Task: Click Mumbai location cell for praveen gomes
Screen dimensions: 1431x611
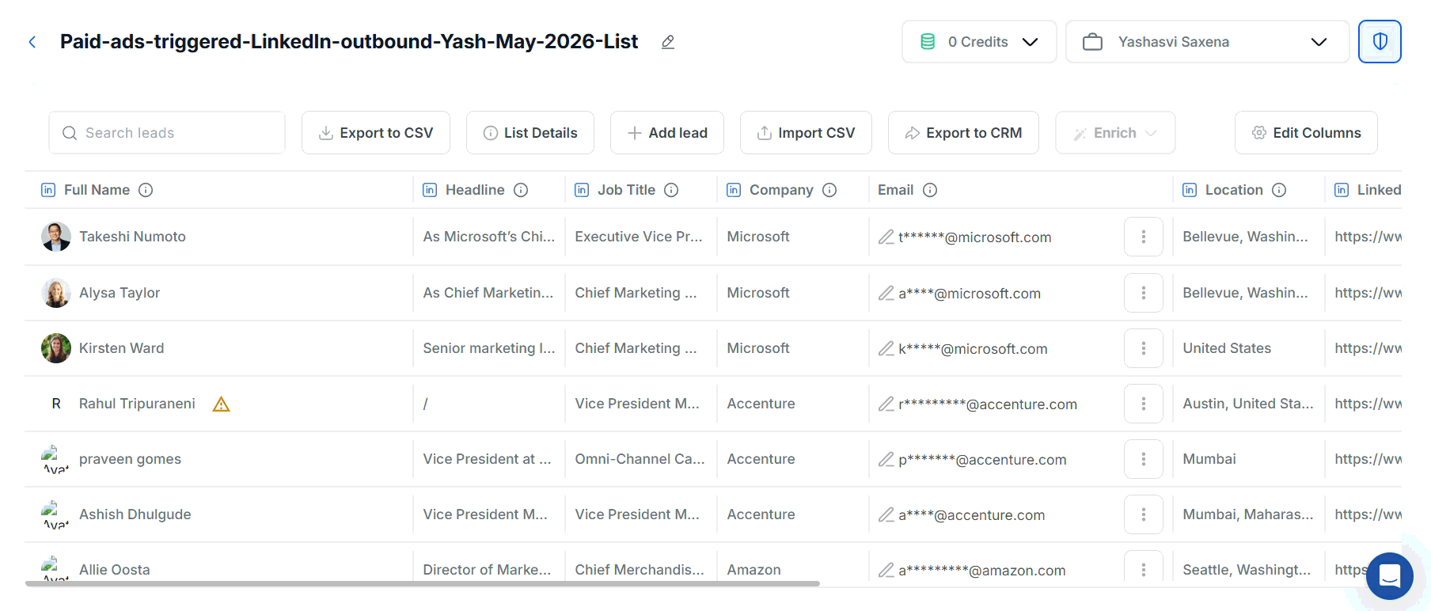Action: (1209, 459)
